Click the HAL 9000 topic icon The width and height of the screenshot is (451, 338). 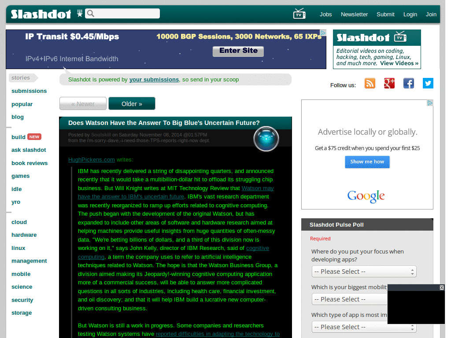[x=266, y=139]
